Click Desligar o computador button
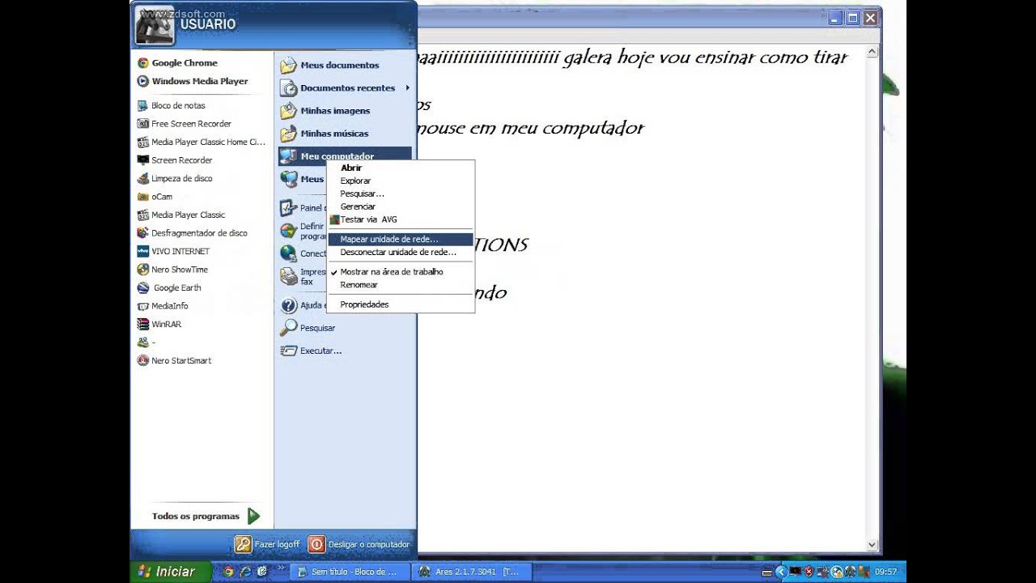This screenshot has width=1036, height=583. point(359,544)
